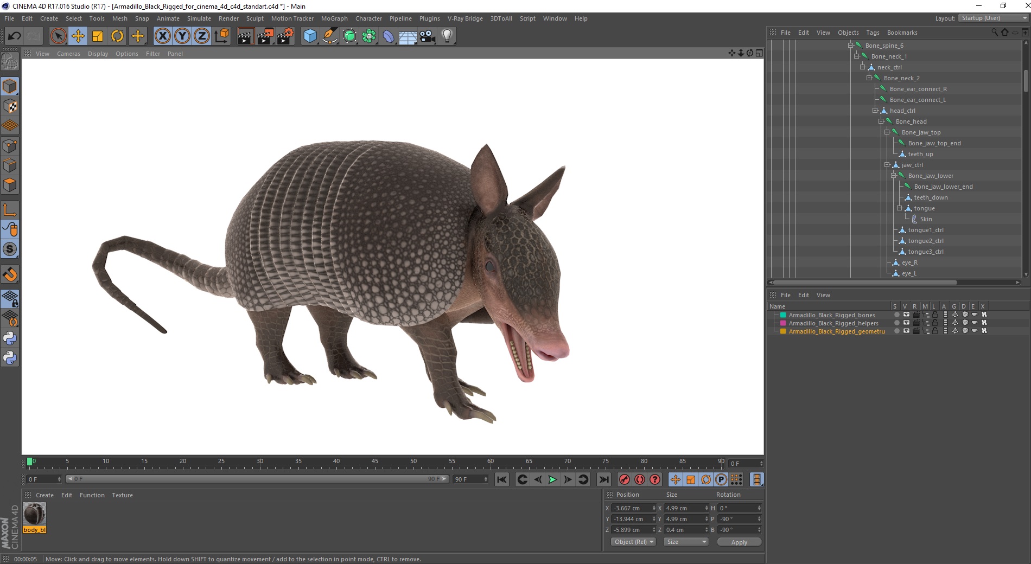Switch to Polygons mode in left sidebar
Screen dimensions: 1031x564
click(10, 185)
